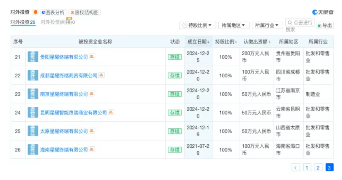This screenshot has width=342, height=180.
Task: Open the 图表分析 chart analysis view
Action: (53, 12)
